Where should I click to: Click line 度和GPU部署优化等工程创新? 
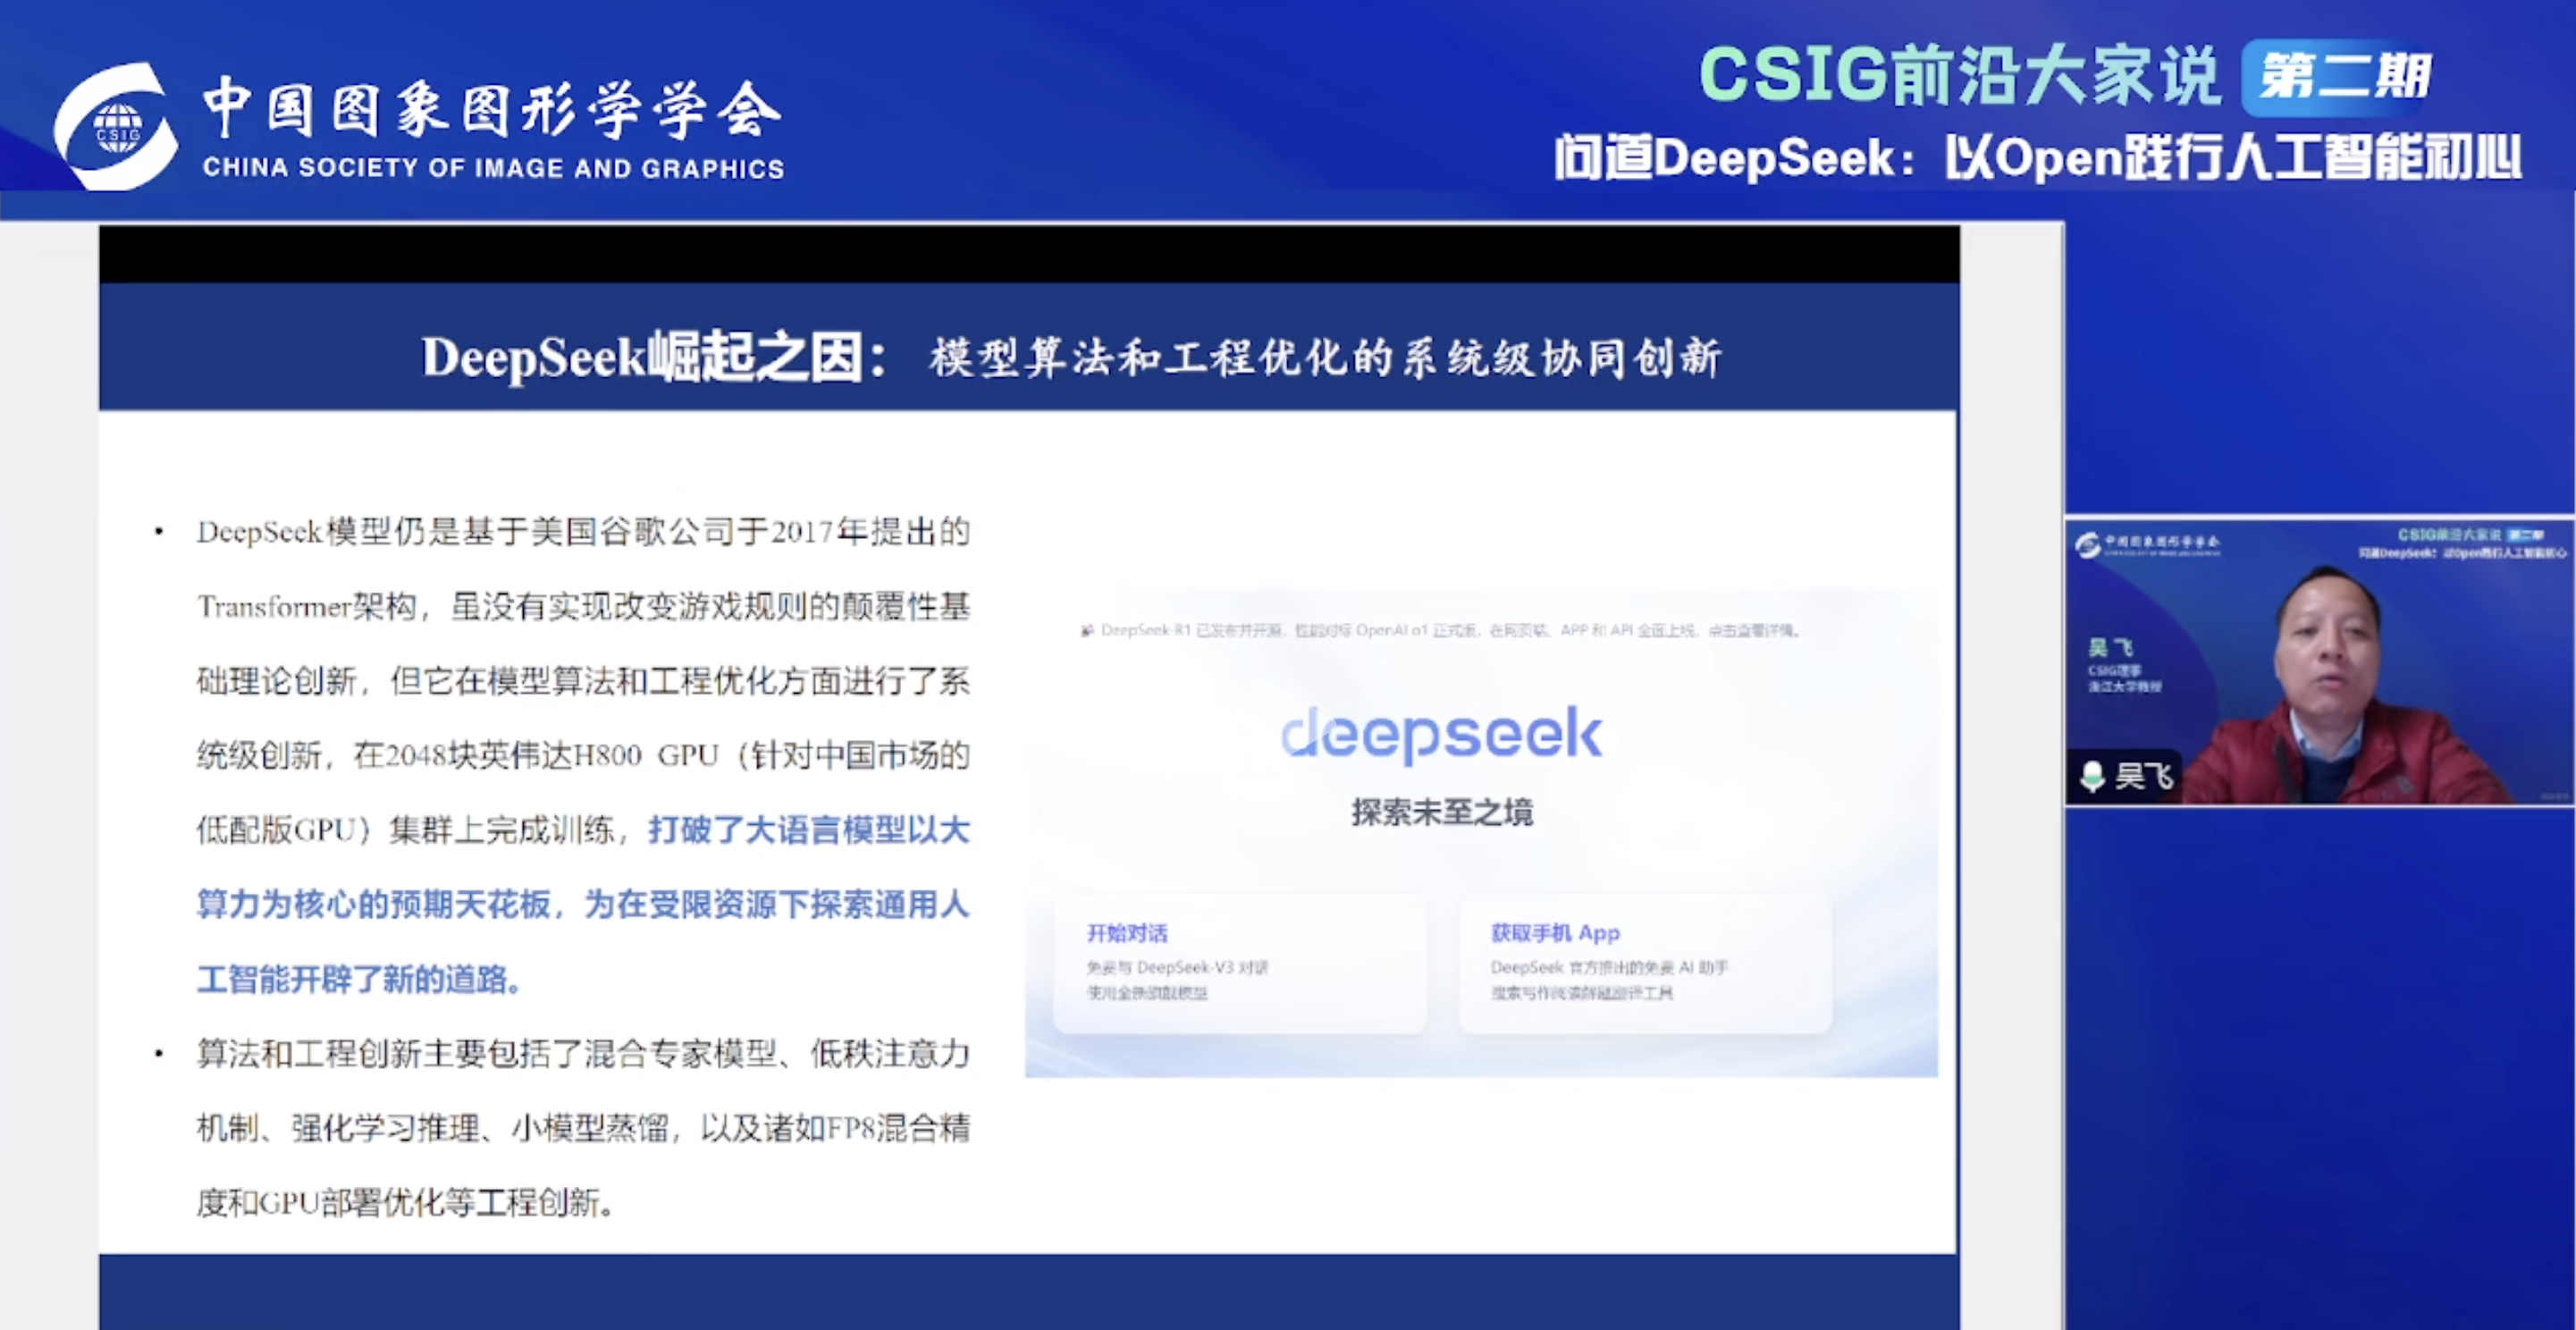(405, 1202)
